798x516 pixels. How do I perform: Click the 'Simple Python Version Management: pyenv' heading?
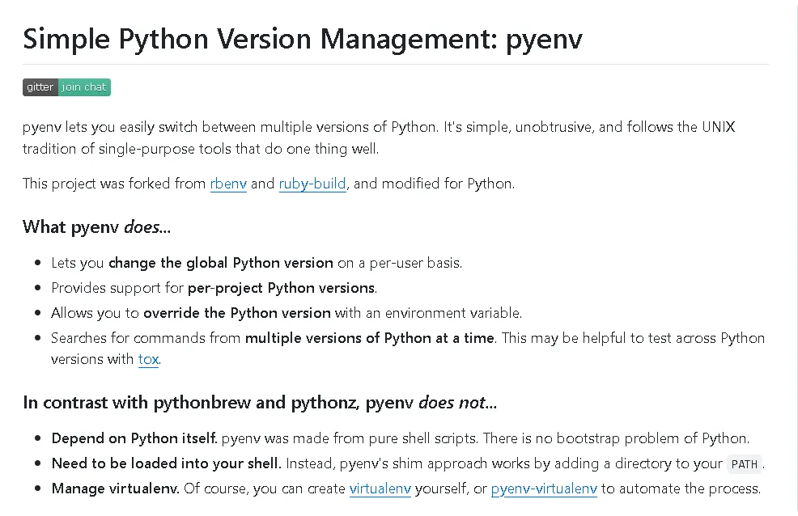[x=302, y=39]
